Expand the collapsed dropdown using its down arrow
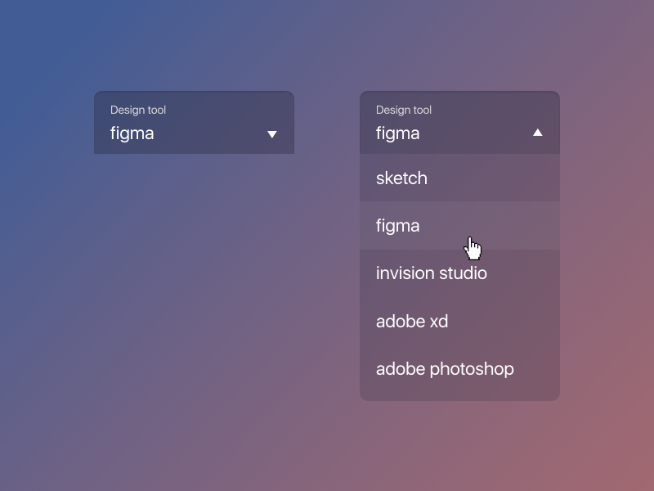This screenshot has width=654, height=491. click(x=272, y=134)
